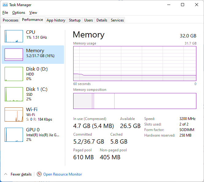Image resolution: width=204 pixels, height=182 pixels.
Task: Switch to the Services tab
Action: (117, 20)
